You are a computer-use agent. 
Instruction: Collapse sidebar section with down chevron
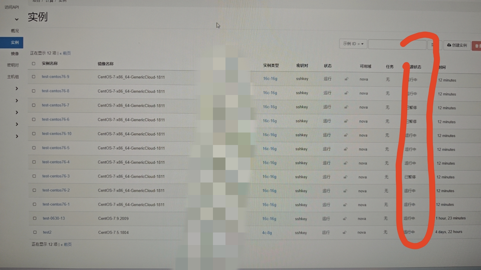tap(17, 19)
